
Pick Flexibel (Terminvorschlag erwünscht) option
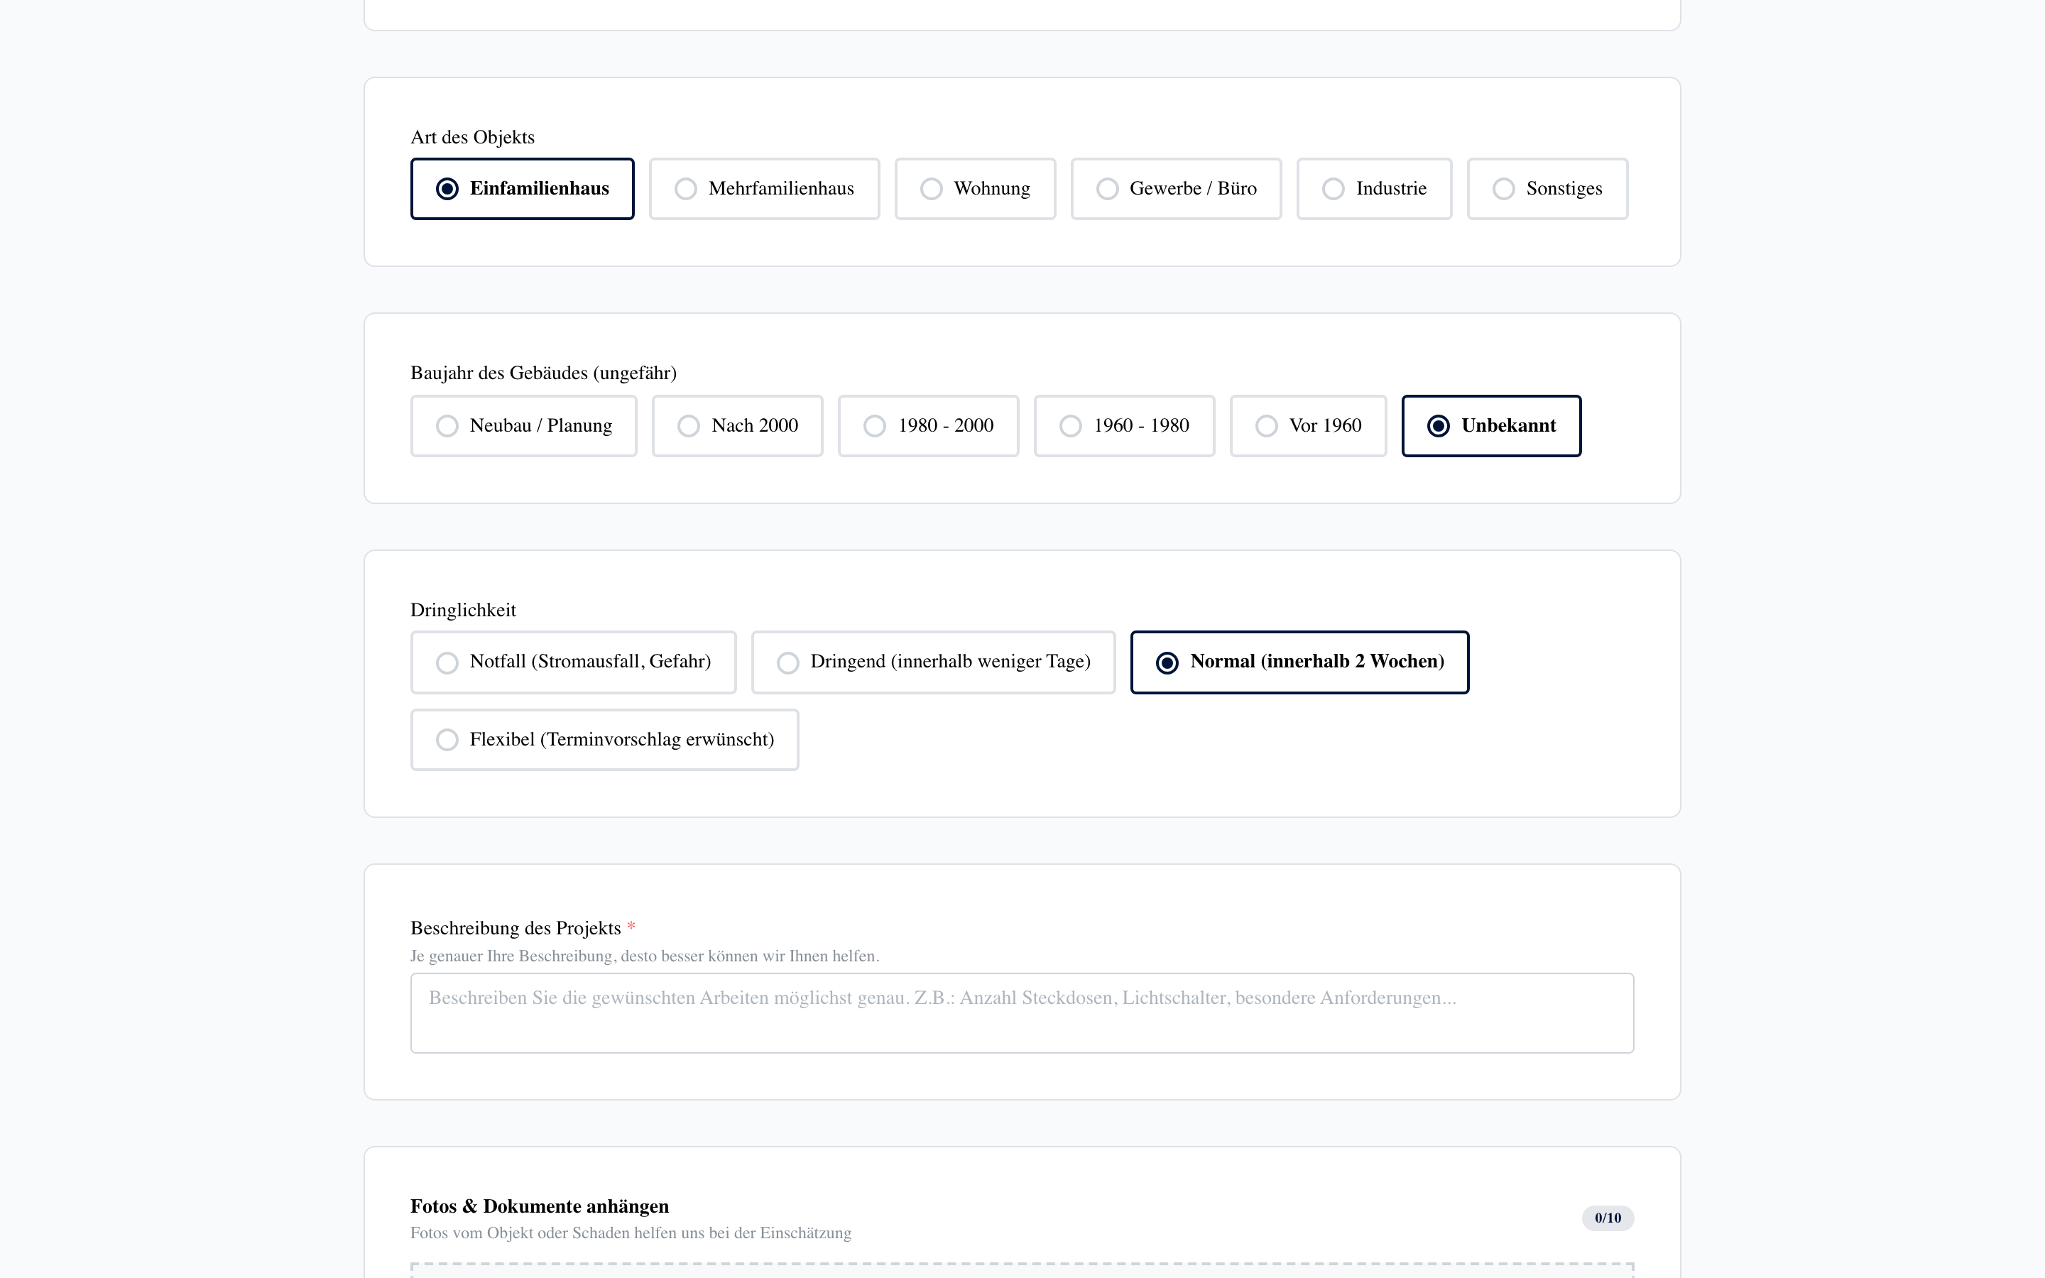pos(604,740)
